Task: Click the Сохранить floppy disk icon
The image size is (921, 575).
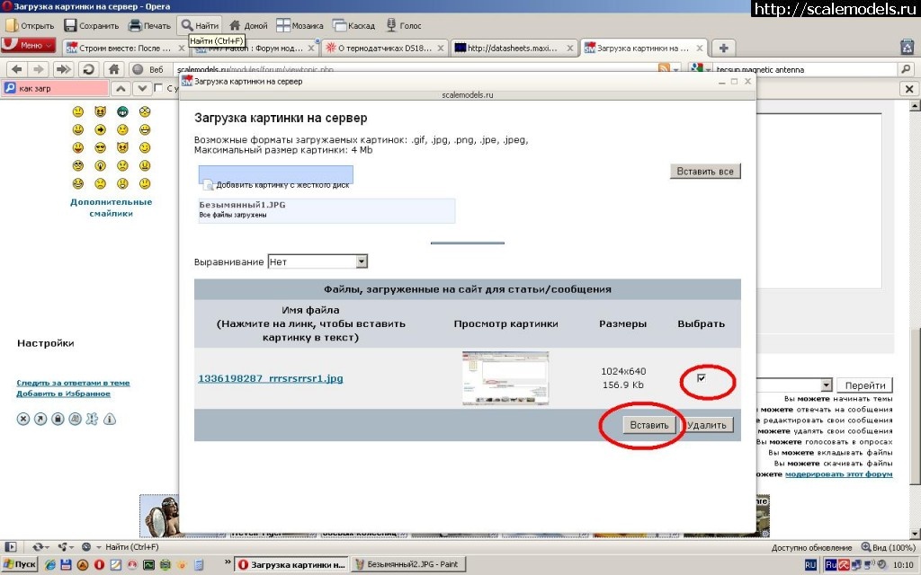Action: (x=70, y=26)
